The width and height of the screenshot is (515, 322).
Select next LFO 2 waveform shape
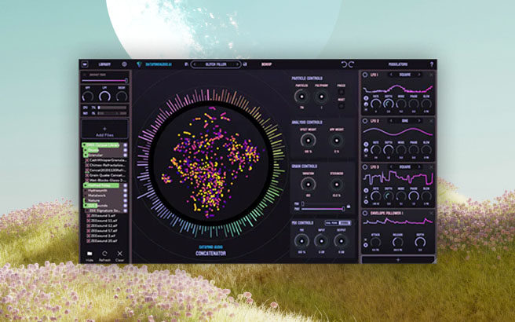pos(419,121)
